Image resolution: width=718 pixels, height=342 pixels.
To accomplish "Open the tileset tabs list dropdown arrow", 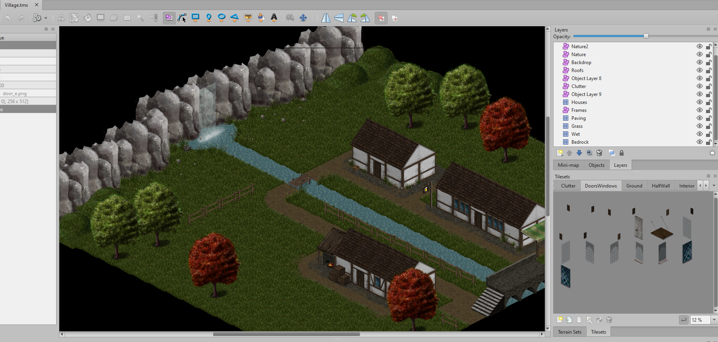I will 714,186.
